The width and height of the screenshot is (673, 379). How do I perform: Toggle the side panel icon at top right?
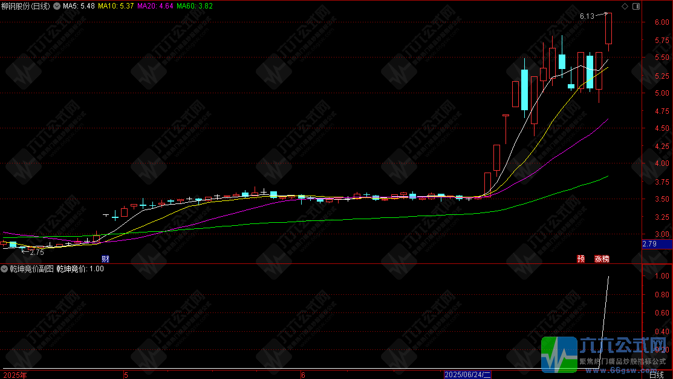click(636, 6)
